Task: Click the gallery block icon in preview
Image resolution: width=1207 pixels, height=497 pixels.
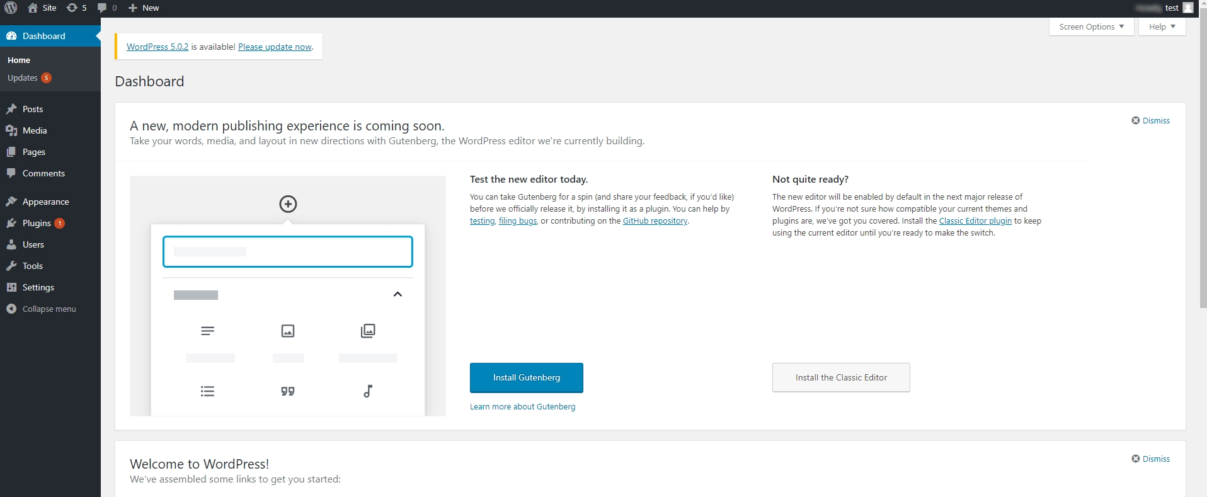Action: coord(368,331)
